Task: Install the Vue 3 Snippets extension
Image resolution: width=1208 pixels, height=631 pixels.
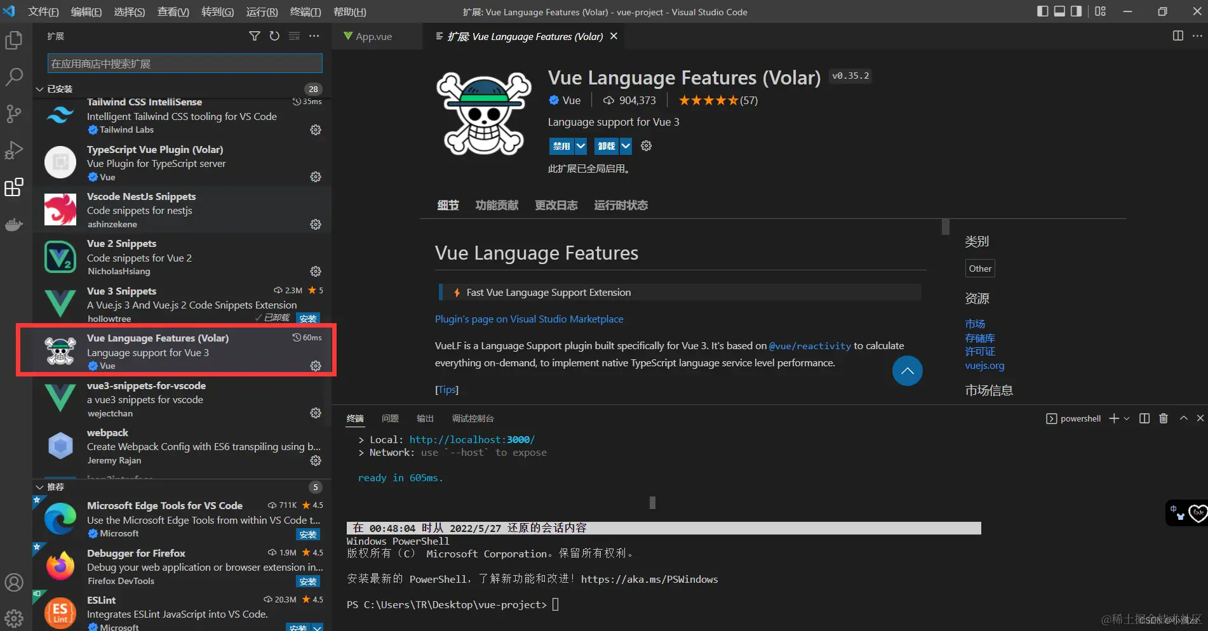Action: coord(308,318)
